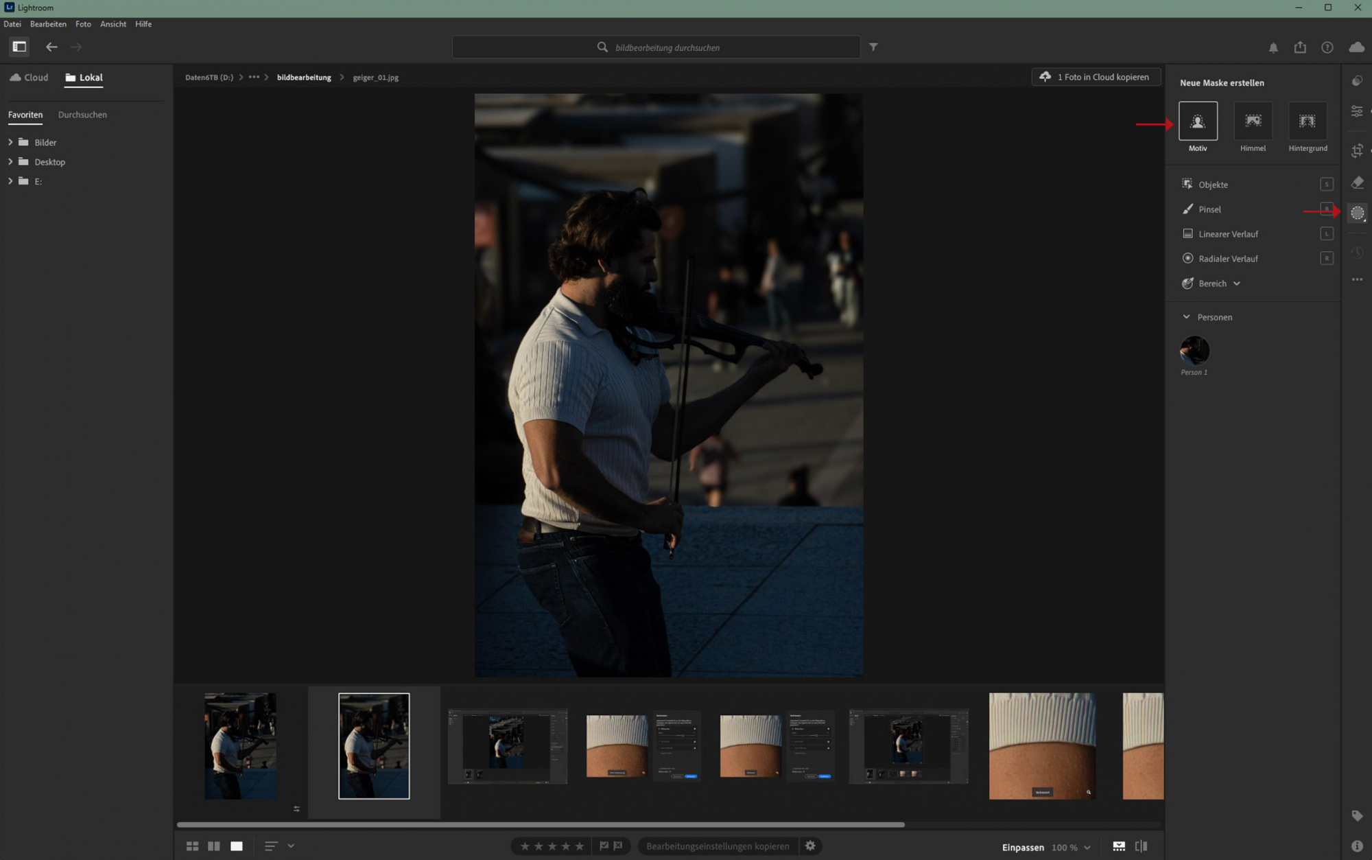Collapse the Personen section
The image size is (1372, 860).
pyautogui.click(x=1186, y=317)
